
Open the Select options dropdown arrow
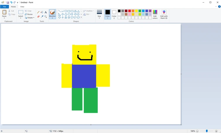pos(20,18)
